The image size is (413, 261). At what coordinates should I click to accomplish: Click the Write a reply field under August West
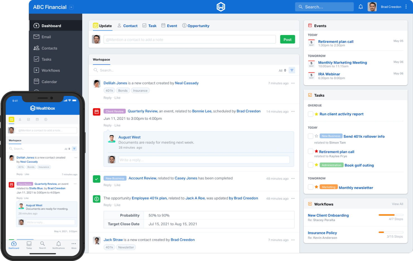(204, 160)
